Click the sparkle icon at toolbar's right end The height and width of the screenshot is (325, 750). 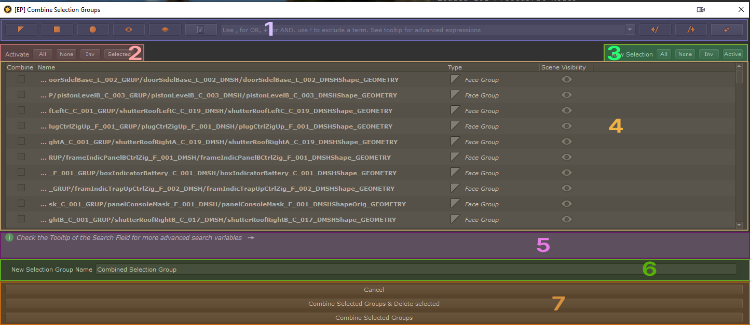[727, 30]
